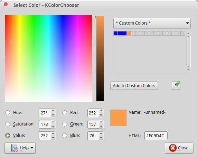Image resolution: width=198 pixels, height=158 pixels.
Task: Click the large orange color preview box
Action: [x=118, y=118]
